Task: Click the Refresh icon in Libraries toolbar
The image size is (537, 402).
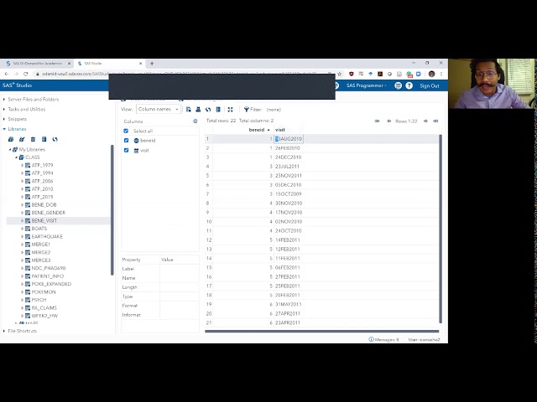Action: tap(55, 139)
